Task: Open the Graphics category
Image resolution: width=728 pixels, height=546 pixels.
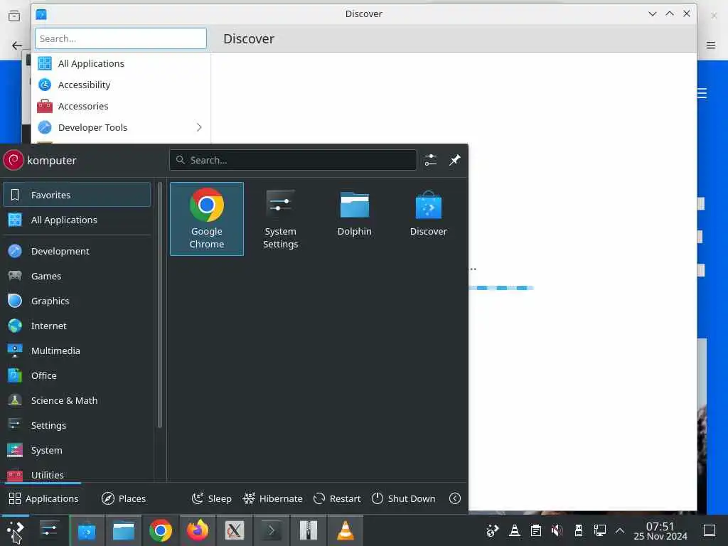Action: pos(77,301)
